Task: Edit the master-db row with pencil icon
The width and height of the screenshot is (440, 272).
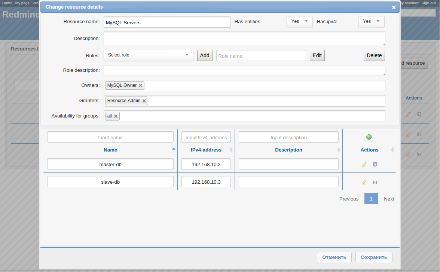Action: pyautogui.click(x=364, y=165)
